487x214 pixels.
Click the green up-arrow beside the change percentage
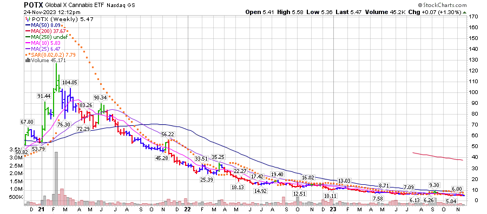coord(464,12)
